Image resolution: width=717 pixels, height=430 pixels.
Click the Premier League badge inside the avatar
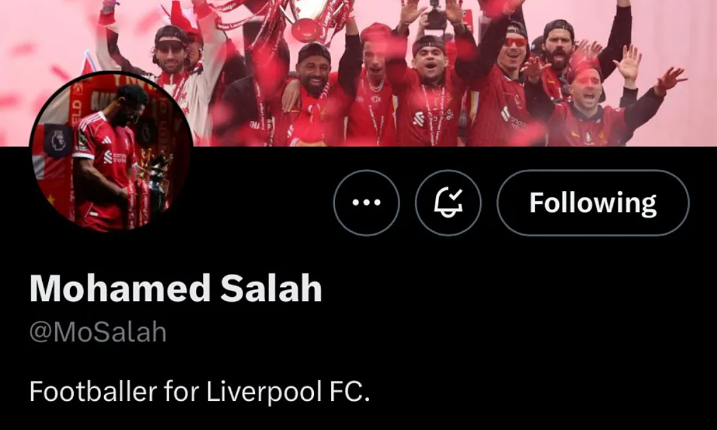point(58,141)
